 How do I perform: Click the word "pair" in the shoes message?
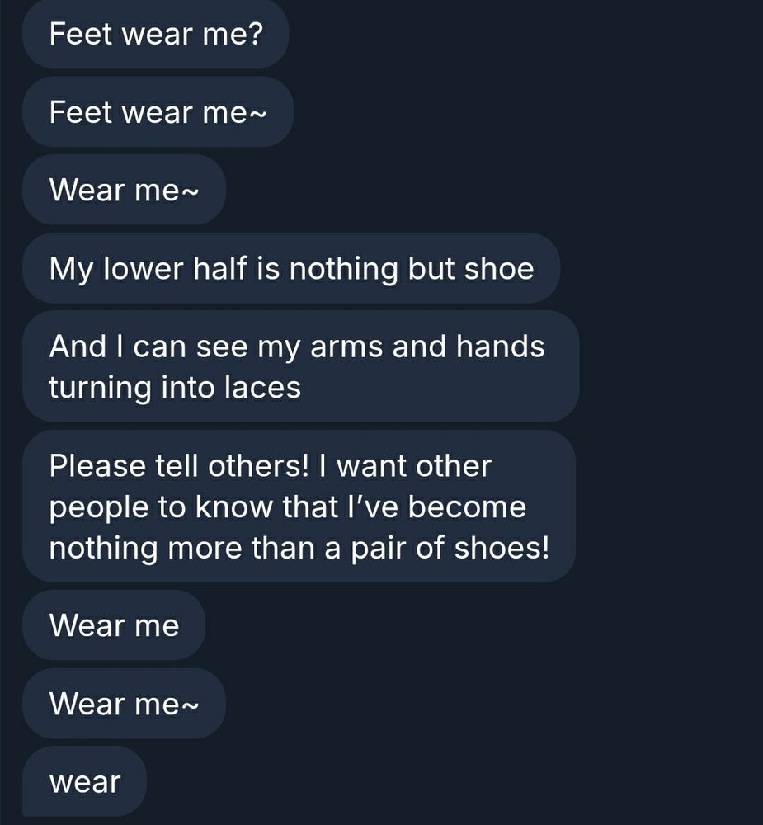(x=378, y=547)
